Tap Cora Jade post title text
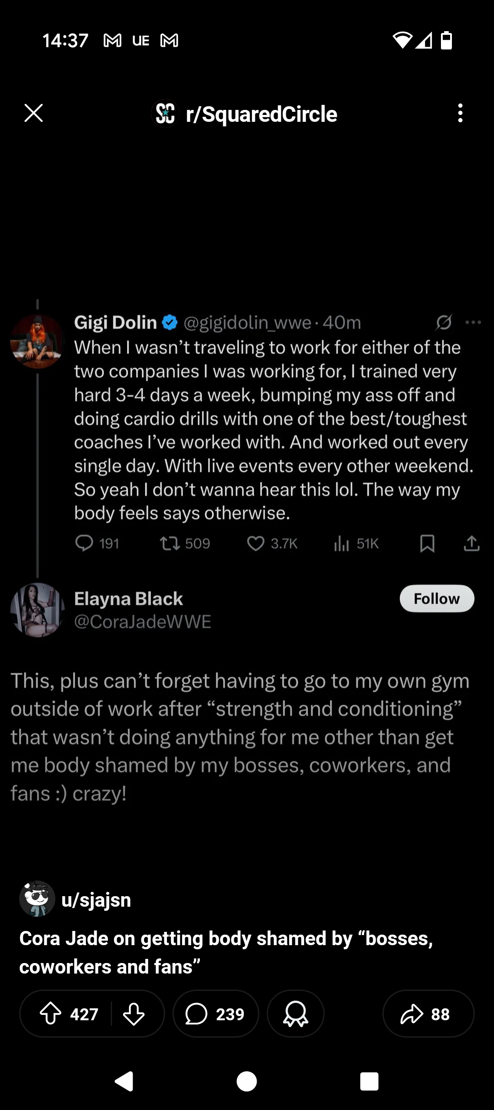The image size is (494, 1110). point(226,952)
